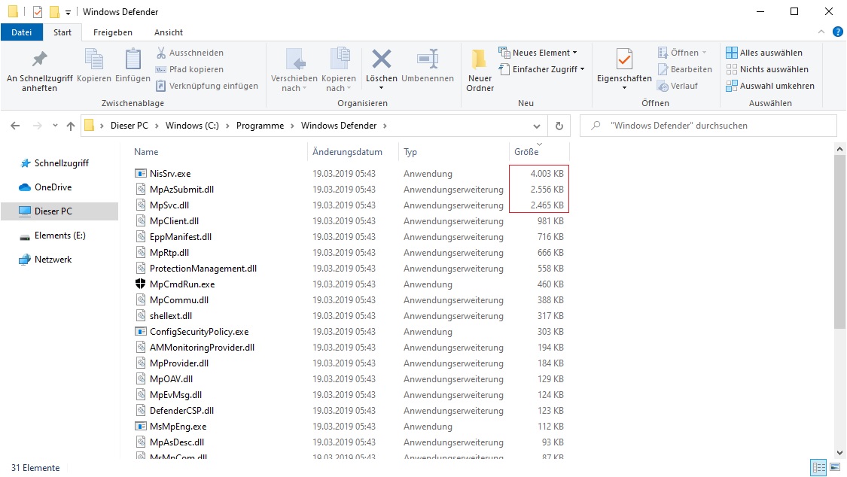Image resolution: width=847 pixels, height=477 pixels.
Task: Select Netzwerk in navigation pane
Action: tap(45, 260)
